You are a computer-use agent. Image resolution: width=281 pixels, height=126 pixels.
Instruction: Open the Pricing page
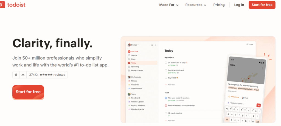click(x=219, y=5)
